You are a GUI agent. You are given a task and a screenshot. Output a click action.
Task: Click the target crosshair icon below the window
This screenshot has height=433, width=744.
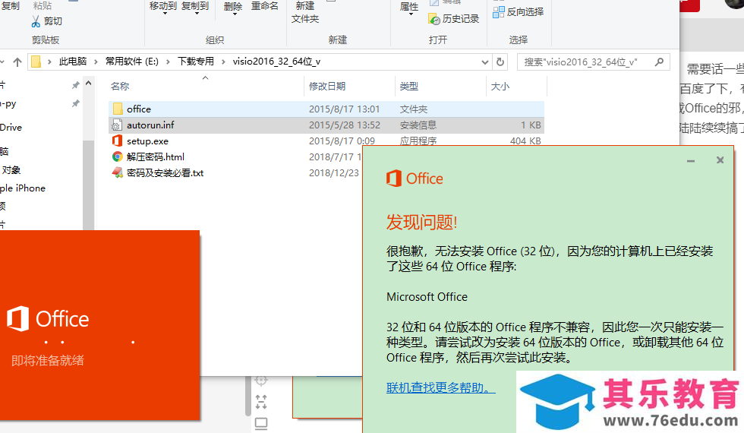tap(261, 381)
